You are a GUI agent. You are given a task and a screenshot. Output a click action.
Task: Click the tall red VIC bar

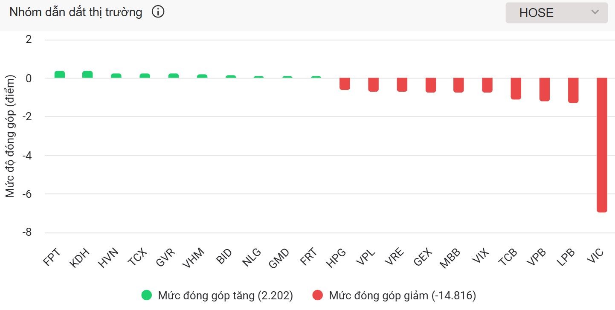pos(602,145)
